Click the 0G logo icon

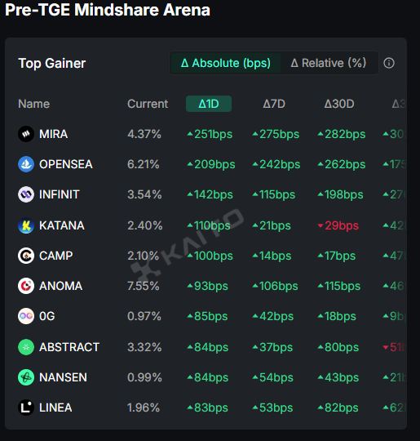click(26, 316)
